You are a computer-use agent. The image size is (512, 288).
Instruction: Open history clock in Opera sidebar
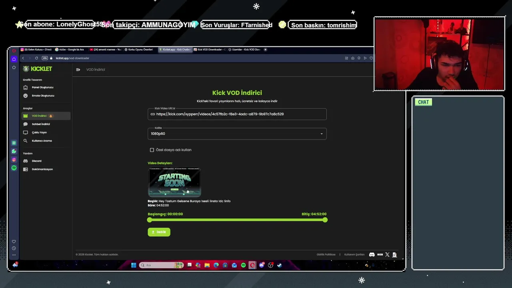[14, 248]
